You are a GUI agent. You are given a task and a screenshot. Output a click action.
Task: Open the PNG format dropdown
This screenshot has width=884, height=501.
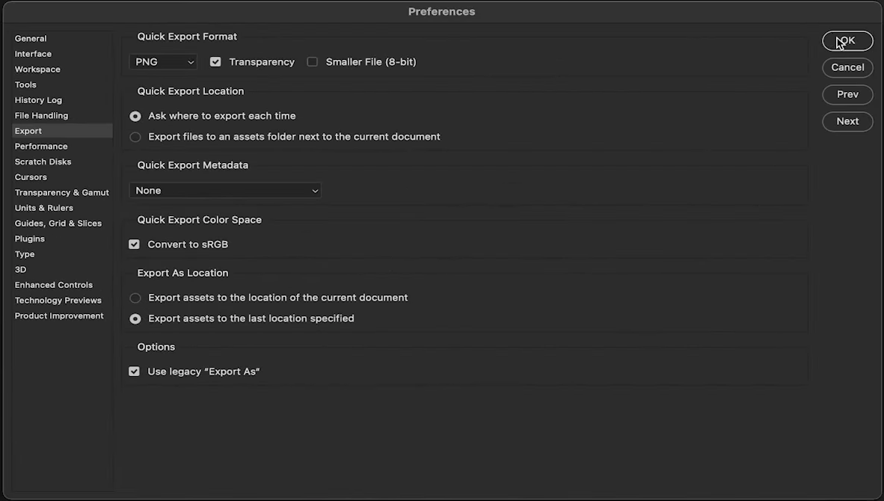(x=163, y=62)
